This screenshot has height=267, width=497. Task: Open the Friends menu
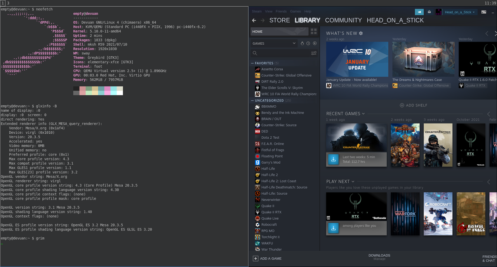pos(281,11)
